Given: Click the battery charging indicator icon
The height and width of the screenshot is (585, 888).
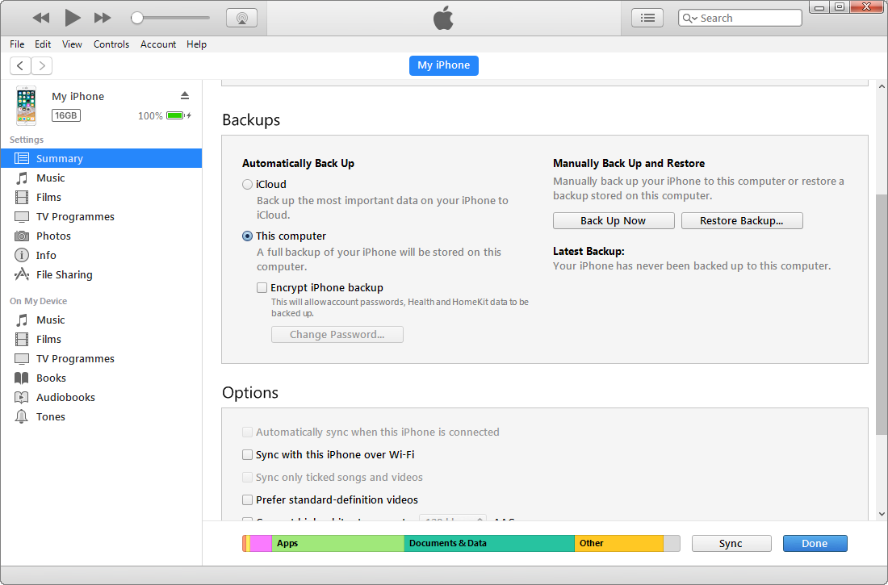Looking at the screenshot, I should [x=179, y=115].
